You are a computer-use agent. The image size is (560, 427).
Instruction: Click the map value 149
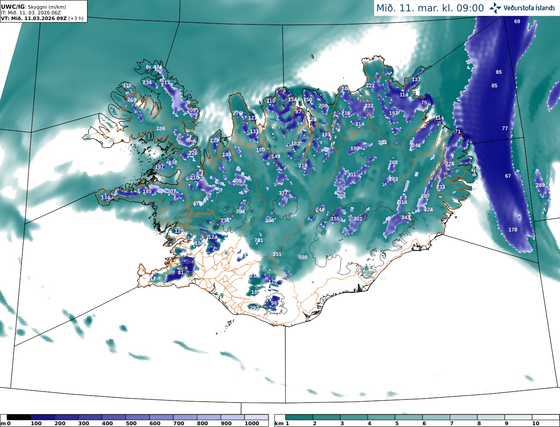[276, 156]
